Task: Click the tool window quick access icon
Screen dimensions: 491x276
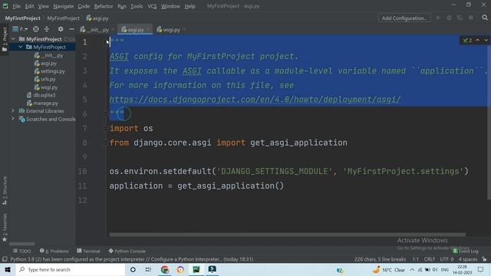Action: click(5, 259)
